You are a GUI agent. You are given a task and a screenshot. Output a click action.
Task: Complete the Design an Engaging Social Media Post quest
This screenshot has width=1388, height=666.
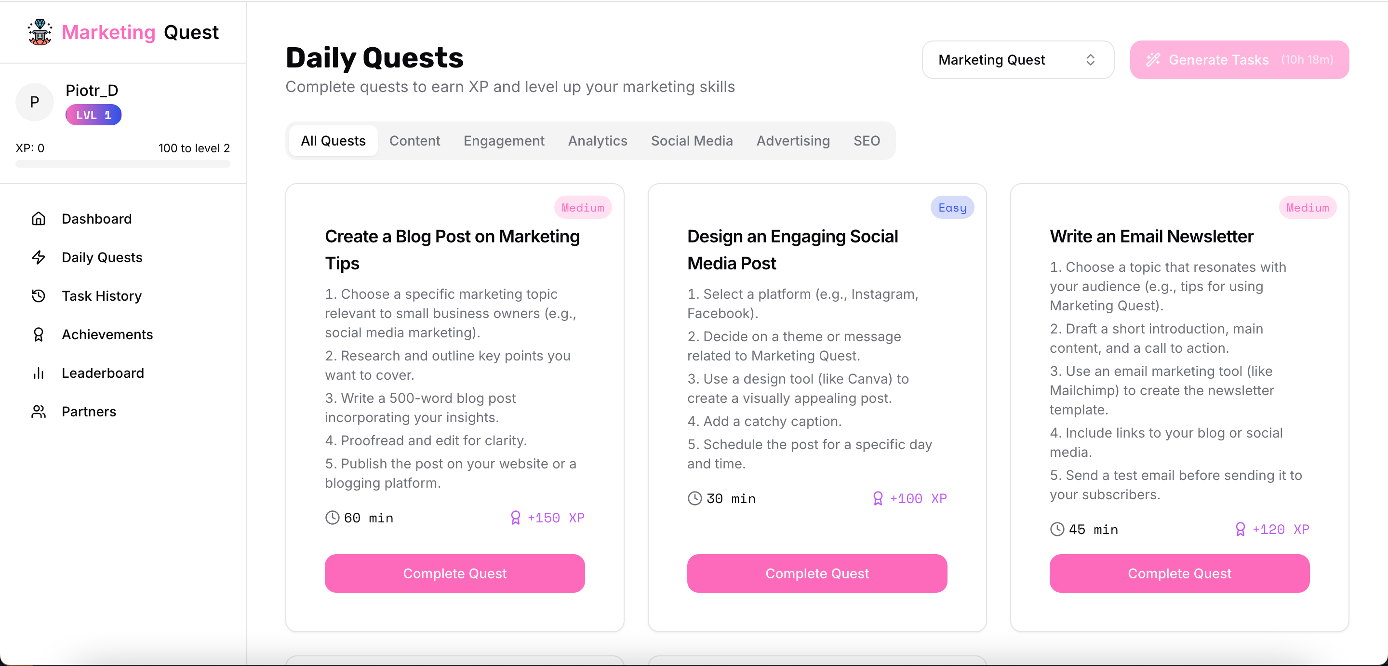(x=816, y=573)
